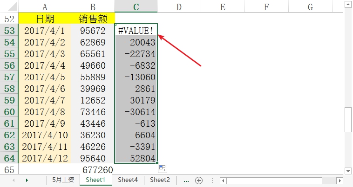353x187 pixels.
Task: Select cell with value 55889
Action: tap(93, 77)
